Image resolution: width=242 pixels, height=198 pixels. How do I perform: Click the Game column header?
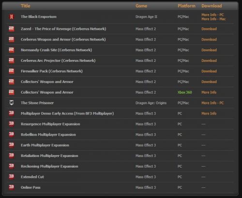(x=141, y=6)
